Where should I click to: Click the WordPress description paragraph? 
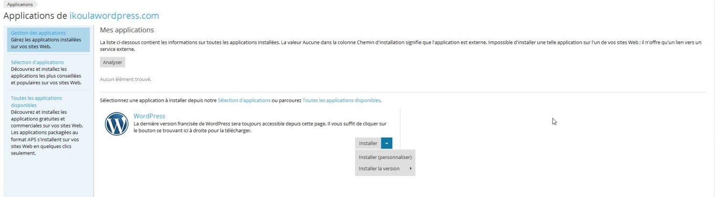point(260,127)
